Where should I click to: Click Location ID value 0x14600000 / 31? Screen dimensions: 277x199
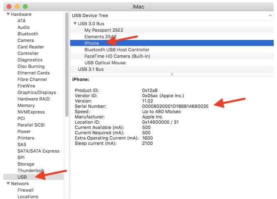pyautogui.click(x=160, y=122)
